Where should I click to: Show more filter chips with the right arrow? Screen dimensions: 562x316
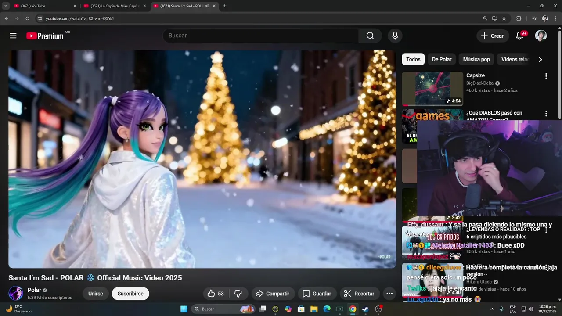[540, 60]
